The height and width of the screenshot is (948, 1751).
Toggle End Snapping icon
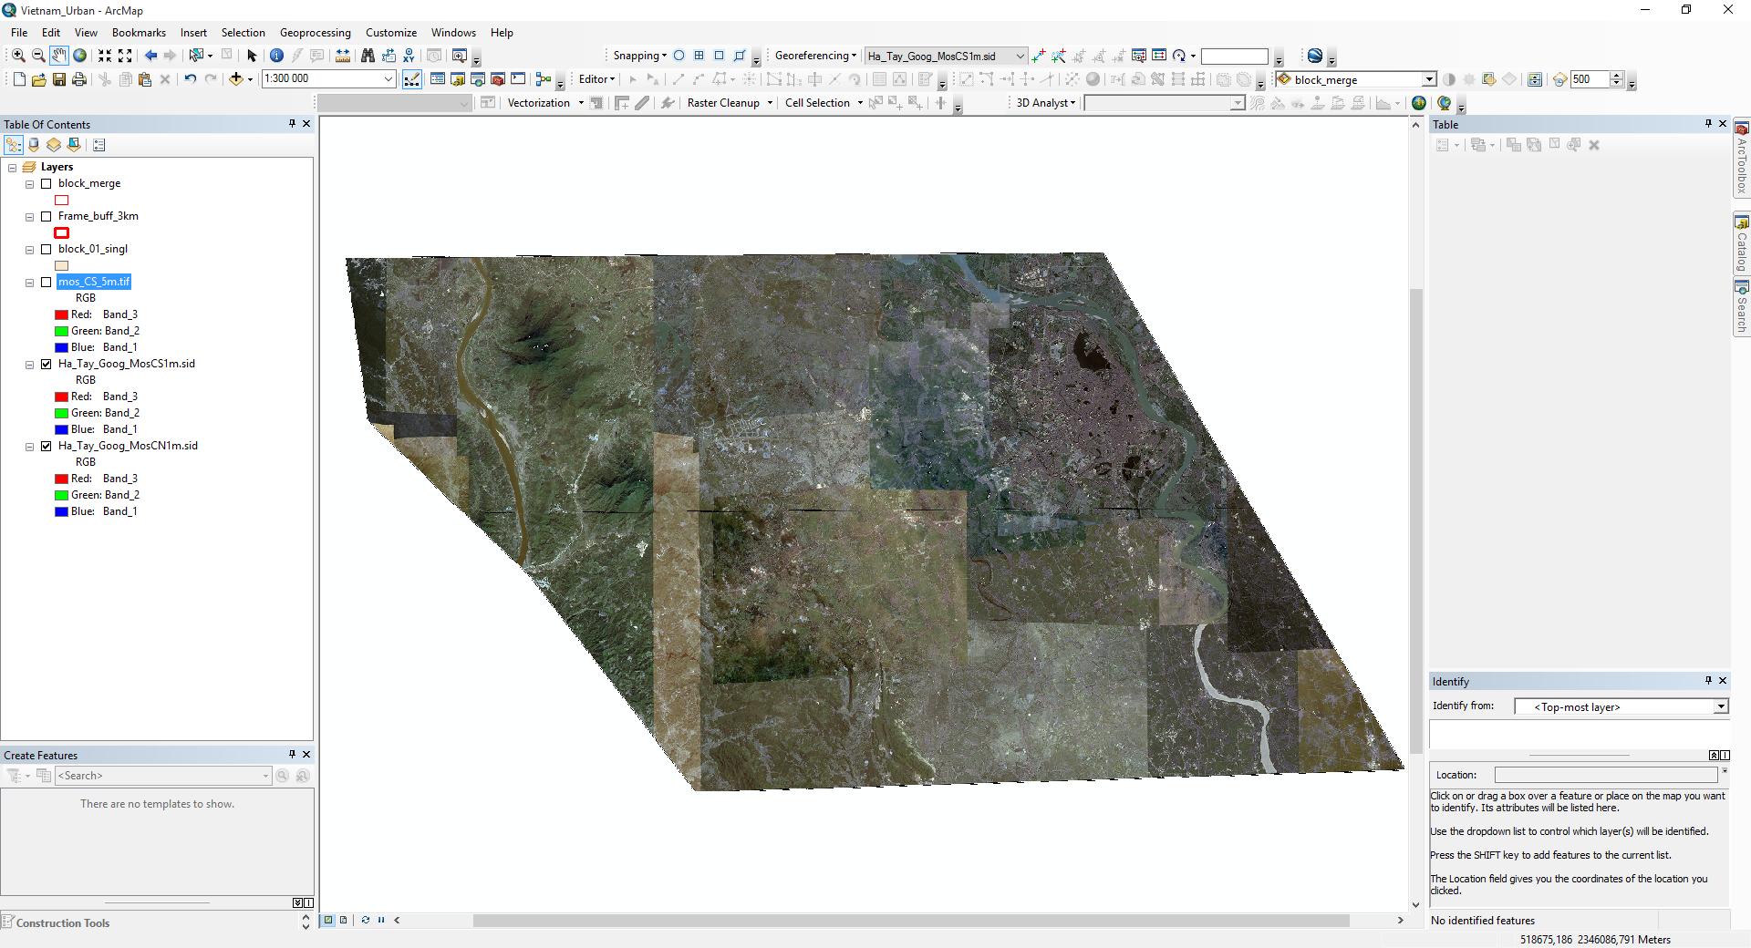(x=699, y=56)
